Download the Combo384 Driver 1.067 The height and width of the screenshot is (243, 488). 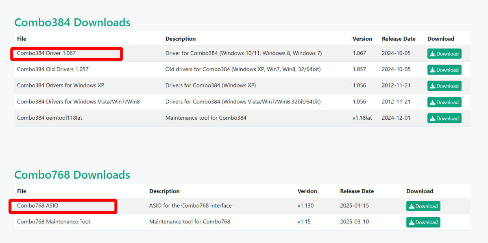(444, 54)
